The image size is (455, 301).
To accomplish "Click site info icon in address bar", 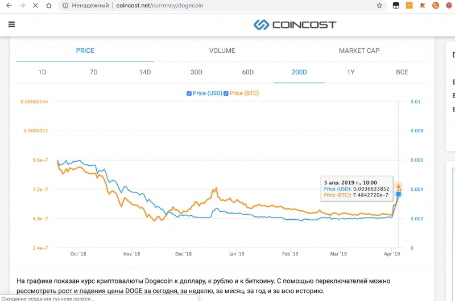I will pos(65,6).
